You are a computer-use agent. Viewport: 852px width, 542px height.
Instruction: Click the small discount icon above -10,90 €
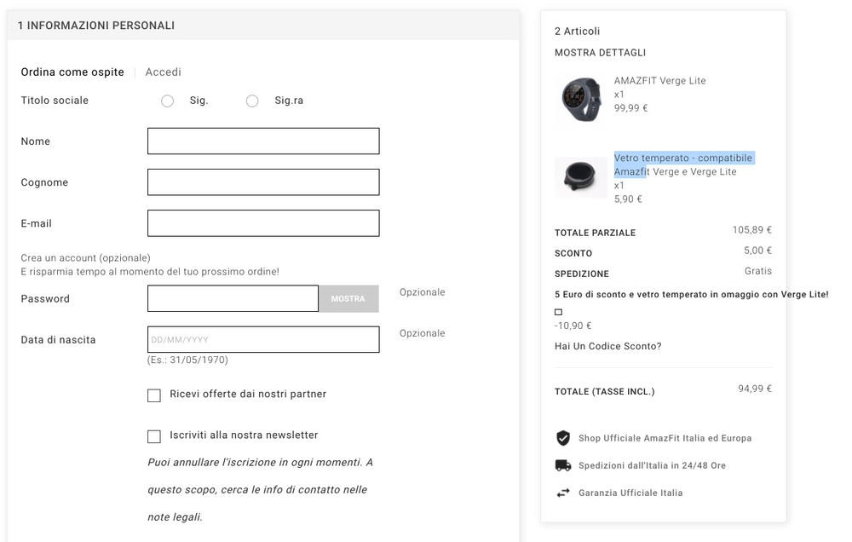pos(558,312)
